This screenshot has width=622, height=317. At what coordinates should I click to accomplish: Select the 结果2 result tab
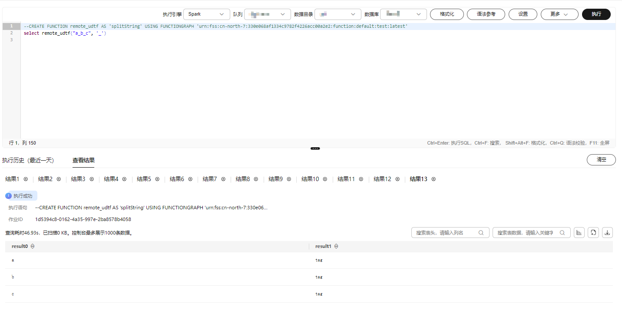coord(45,179)
